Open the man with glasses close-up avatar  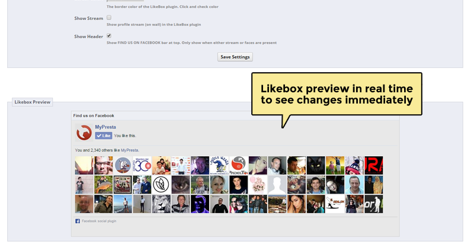(x=103, y=166)
